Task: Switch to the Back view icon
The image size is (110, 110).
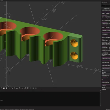Action: (22, 88)
